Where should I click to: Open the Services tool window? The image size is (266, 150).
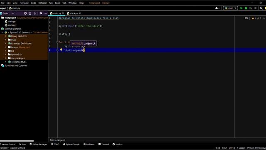point(117,144)
